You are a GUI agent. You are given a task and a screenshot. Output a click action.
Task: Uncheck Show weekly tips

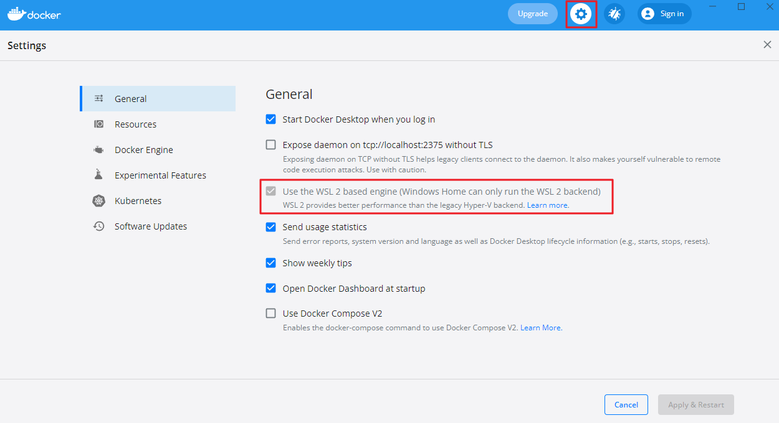(270, 263)
